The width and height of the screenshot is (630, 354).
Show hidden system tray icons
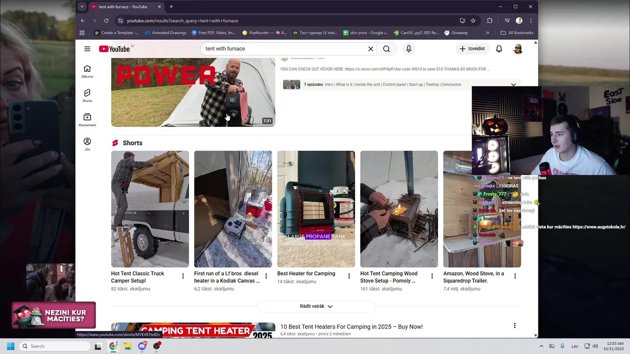point(541,346)
